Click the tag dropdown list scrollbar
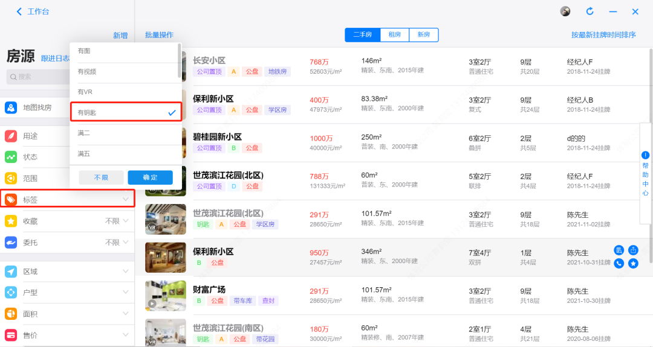The height and width of the screenshot is (347, 653). (x=180, y=61)
